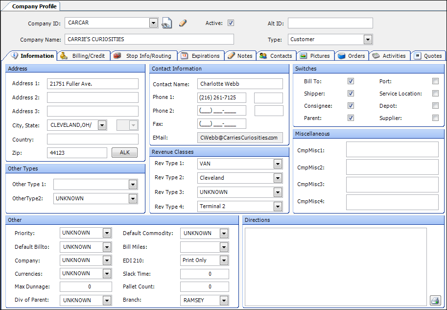Click the Contact Name input field
Screen dimensions: 447x310
[240, 84]
